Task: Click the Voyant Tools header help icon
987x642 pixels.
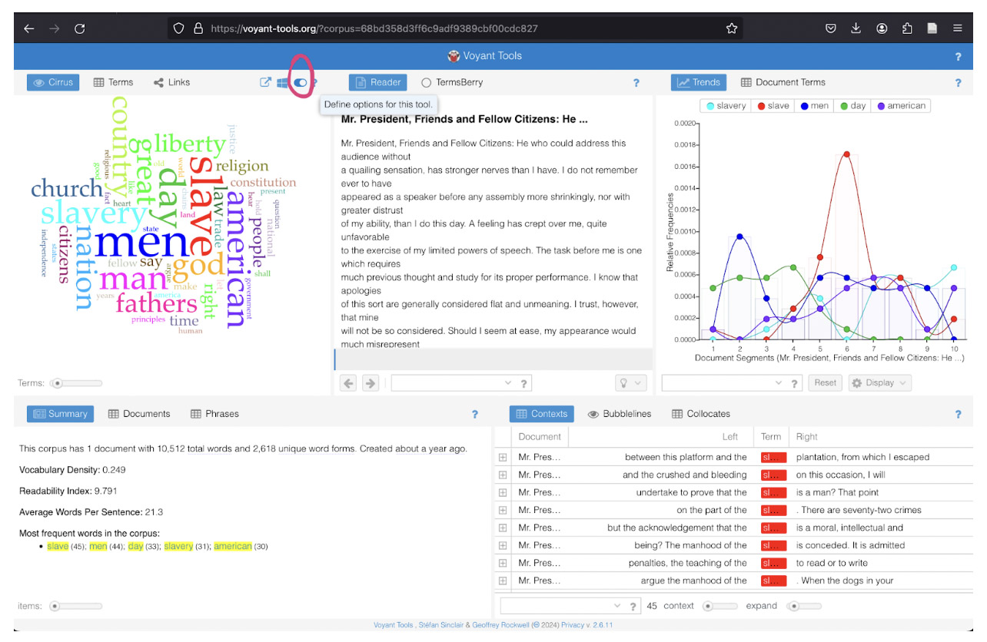Action: pyautogui.click(x=958, y=57)
